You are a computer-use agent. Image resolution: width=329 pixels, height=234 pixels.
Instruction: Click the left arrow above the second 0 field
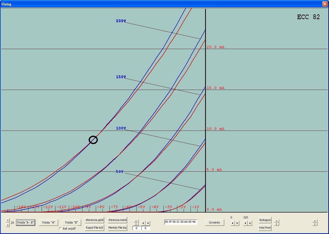point(143,223)
